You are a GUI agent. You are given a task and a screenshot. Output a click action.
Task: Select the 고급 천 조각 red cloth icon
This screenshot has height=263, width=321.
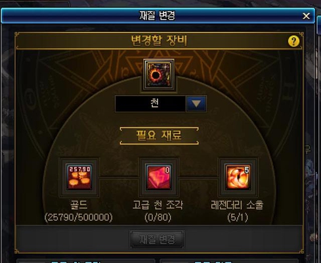159,177
